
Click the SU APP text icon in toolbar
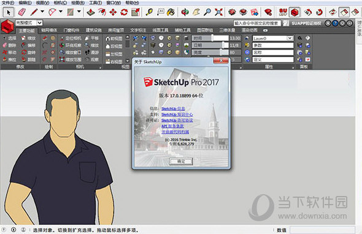pyautogui.click(x=283, y=12)
